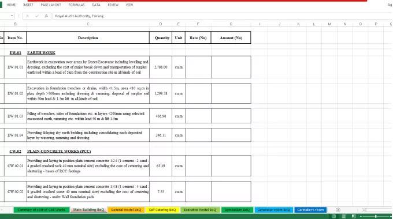Open the DATA ribbon tab
Image resolution: width=393 pixels, height=219 pixels.
pos(97,5)
